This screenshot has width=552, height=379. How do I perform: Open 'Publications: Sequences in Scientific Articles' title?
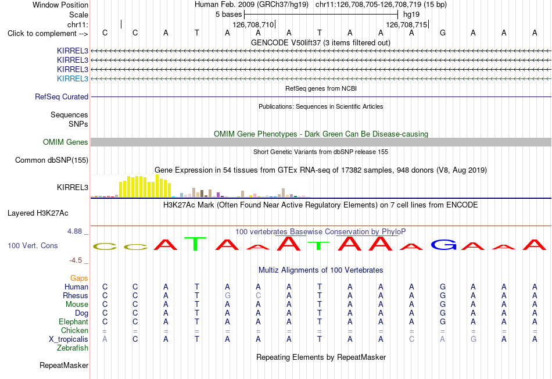point(321,106)
